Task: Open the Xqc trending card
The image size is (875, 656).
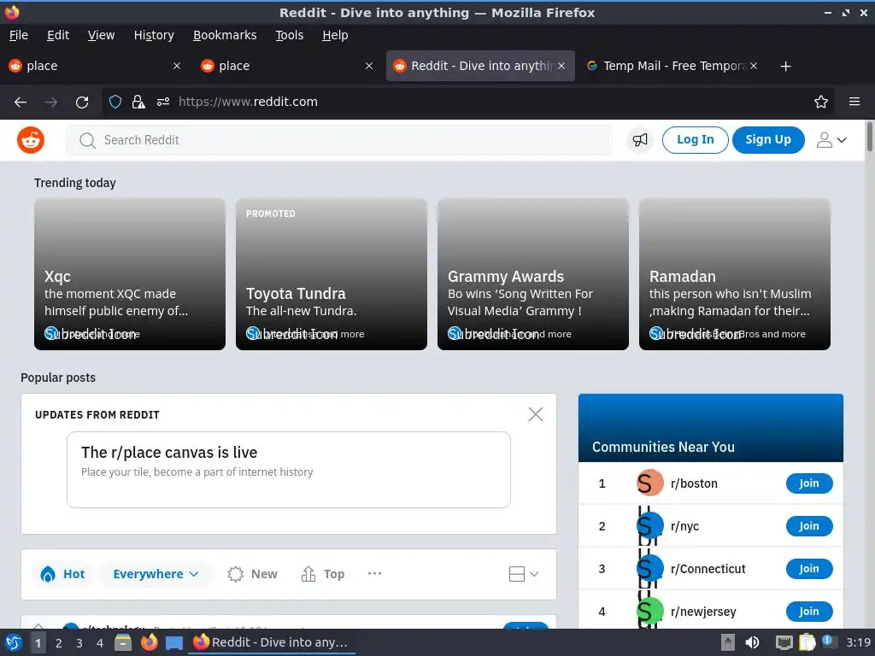Action: [x=130, y=274]
